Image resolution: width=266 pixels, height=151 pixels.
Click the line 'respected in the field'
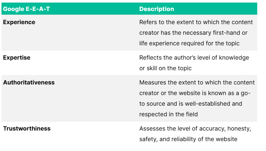pos(168,114)
